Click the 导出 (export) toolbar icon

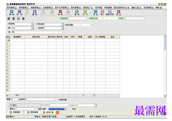click(x=96, y=12)
